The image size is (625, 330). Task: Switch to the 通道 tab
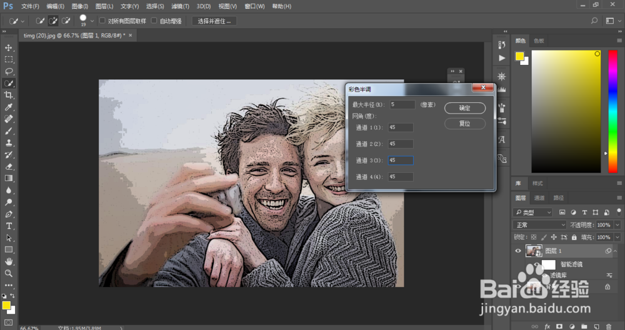[539, 198]
